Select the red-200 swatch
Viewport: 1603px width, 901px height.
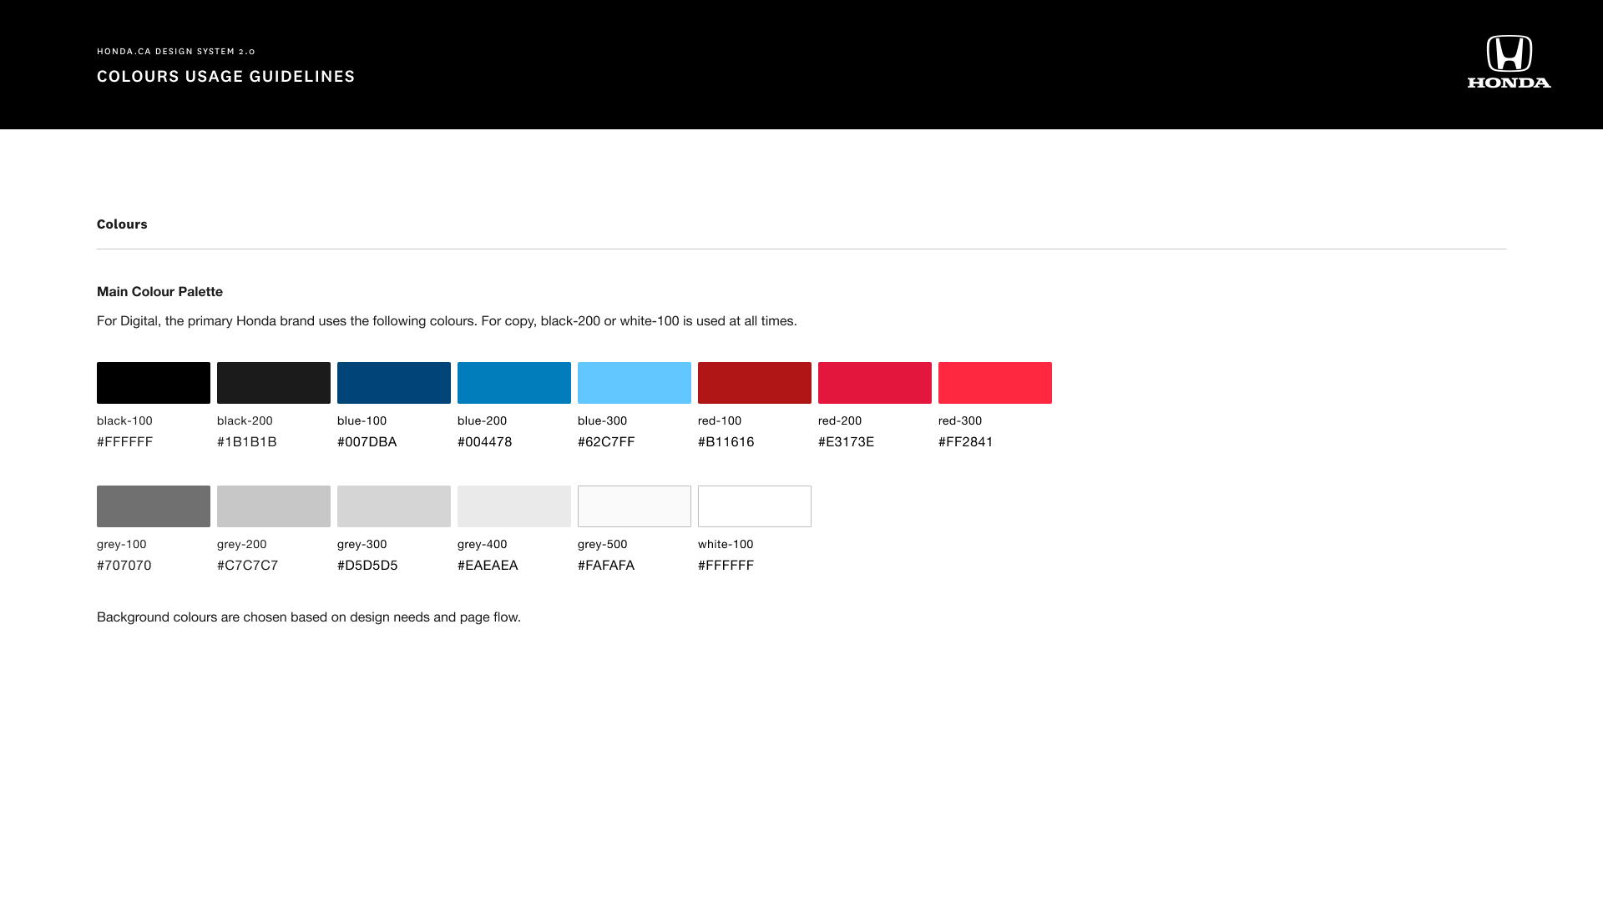coord(875,383)
